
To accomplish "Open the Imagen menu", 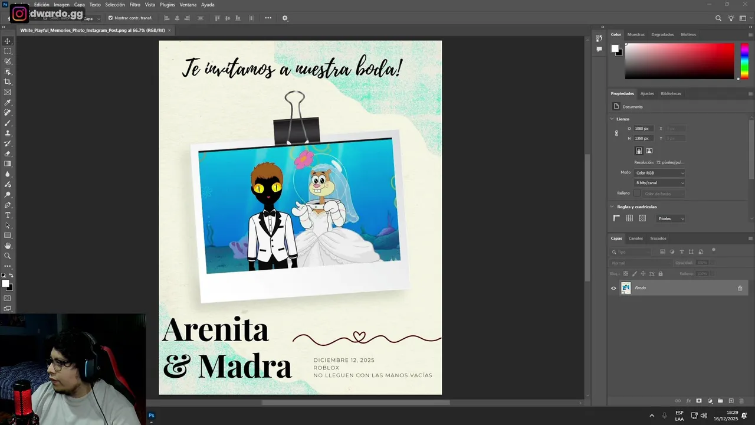I will (61, 5).
